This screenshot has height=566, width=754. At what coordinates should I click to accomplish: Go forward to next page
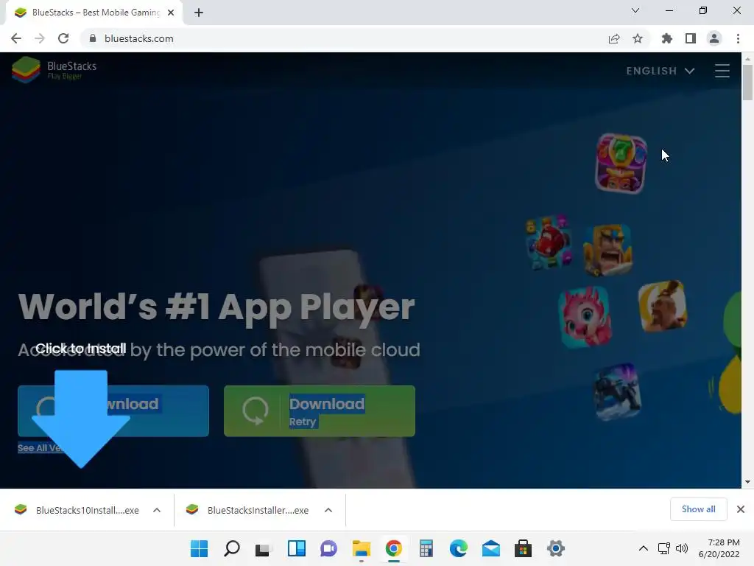coord(40,38)
